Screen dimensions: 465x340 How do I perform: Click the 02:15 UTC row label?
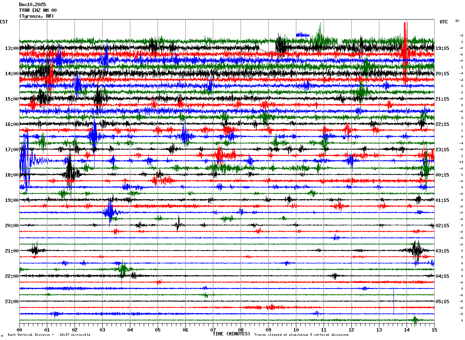[x=442, y=226]
